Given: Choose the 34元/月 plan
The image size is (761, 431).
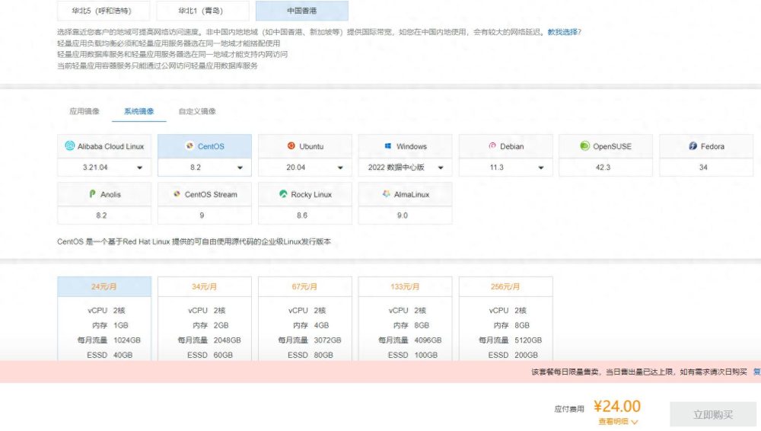Looking at the screenshot, I should point(205,286).
